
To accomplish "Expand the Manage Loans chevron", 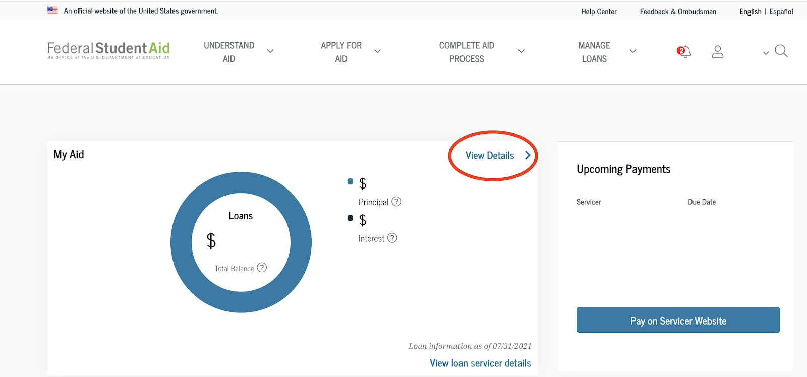I will (x=632, y=51).
